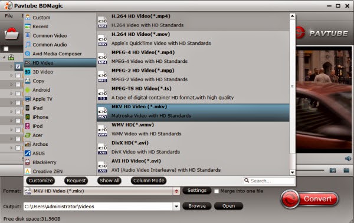Select the Common Video category
This screenshot has width=354, height=223.
pyautogui.click(x=60, y=35)
